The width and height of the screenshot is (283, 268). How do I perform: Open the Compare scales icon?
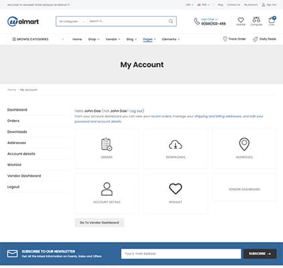(x=256, y=20)
